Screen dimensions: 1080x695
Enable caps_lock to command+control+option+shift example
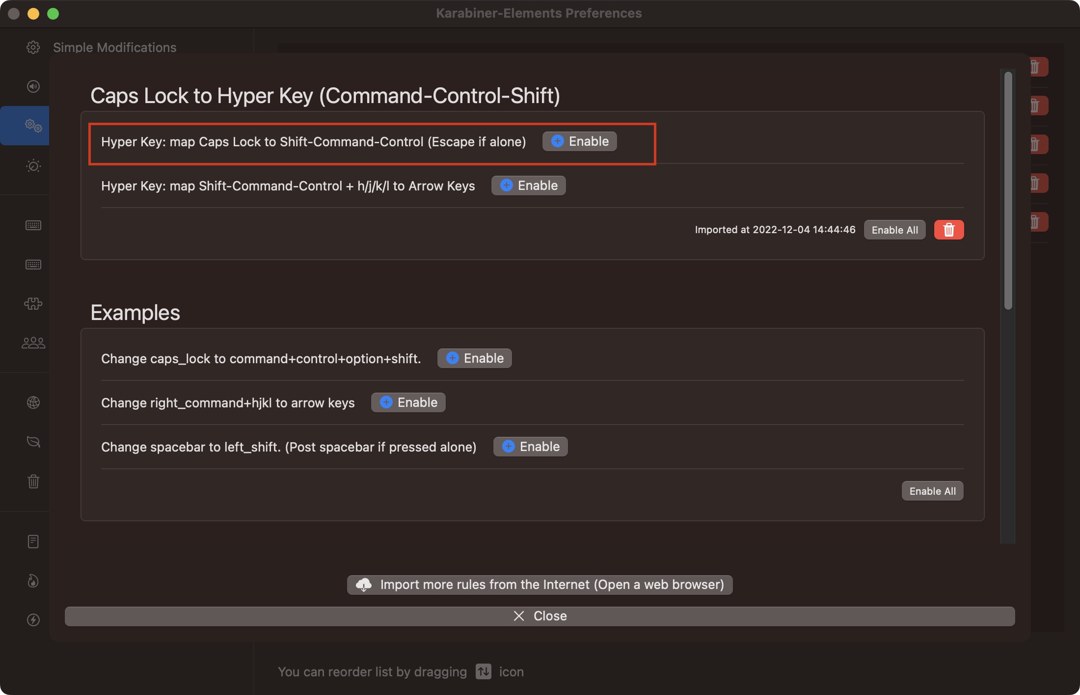(x=475, y=358)
